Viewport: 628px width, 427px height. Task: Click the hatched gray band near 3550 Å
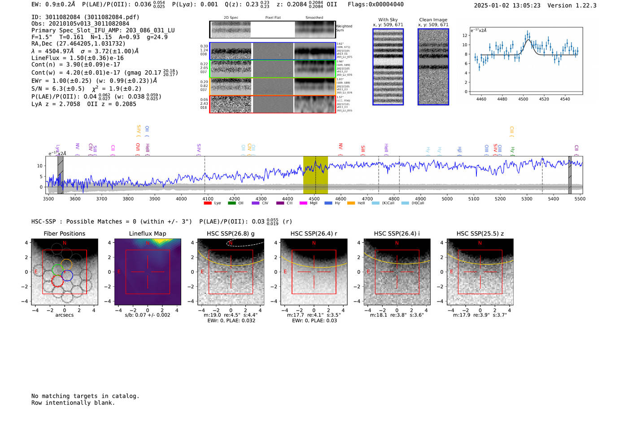coord(61,175)
